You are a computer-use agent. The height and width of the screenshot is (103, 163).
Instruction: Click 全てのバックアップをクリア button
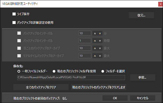coord(41,87)
